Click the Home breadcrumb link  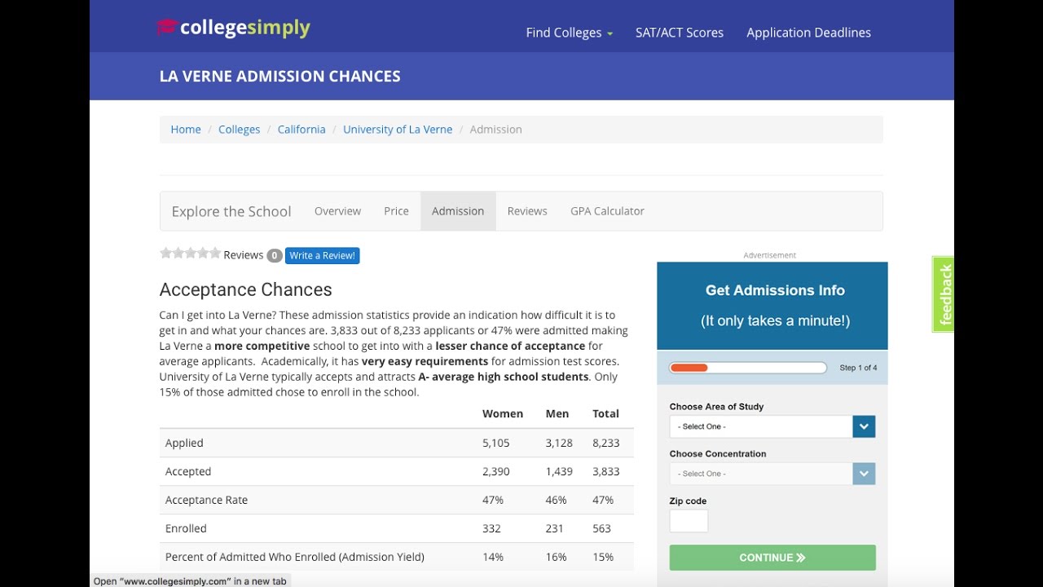coord(186,130)
